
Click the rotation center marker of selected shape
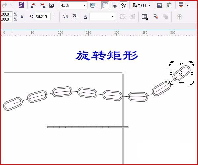pos(181,73)
